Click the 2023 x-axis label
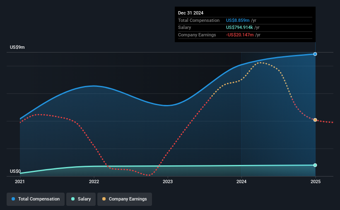The height and width of the screenshot is (210, 340). pyautogui.click(x=168, y=181)
